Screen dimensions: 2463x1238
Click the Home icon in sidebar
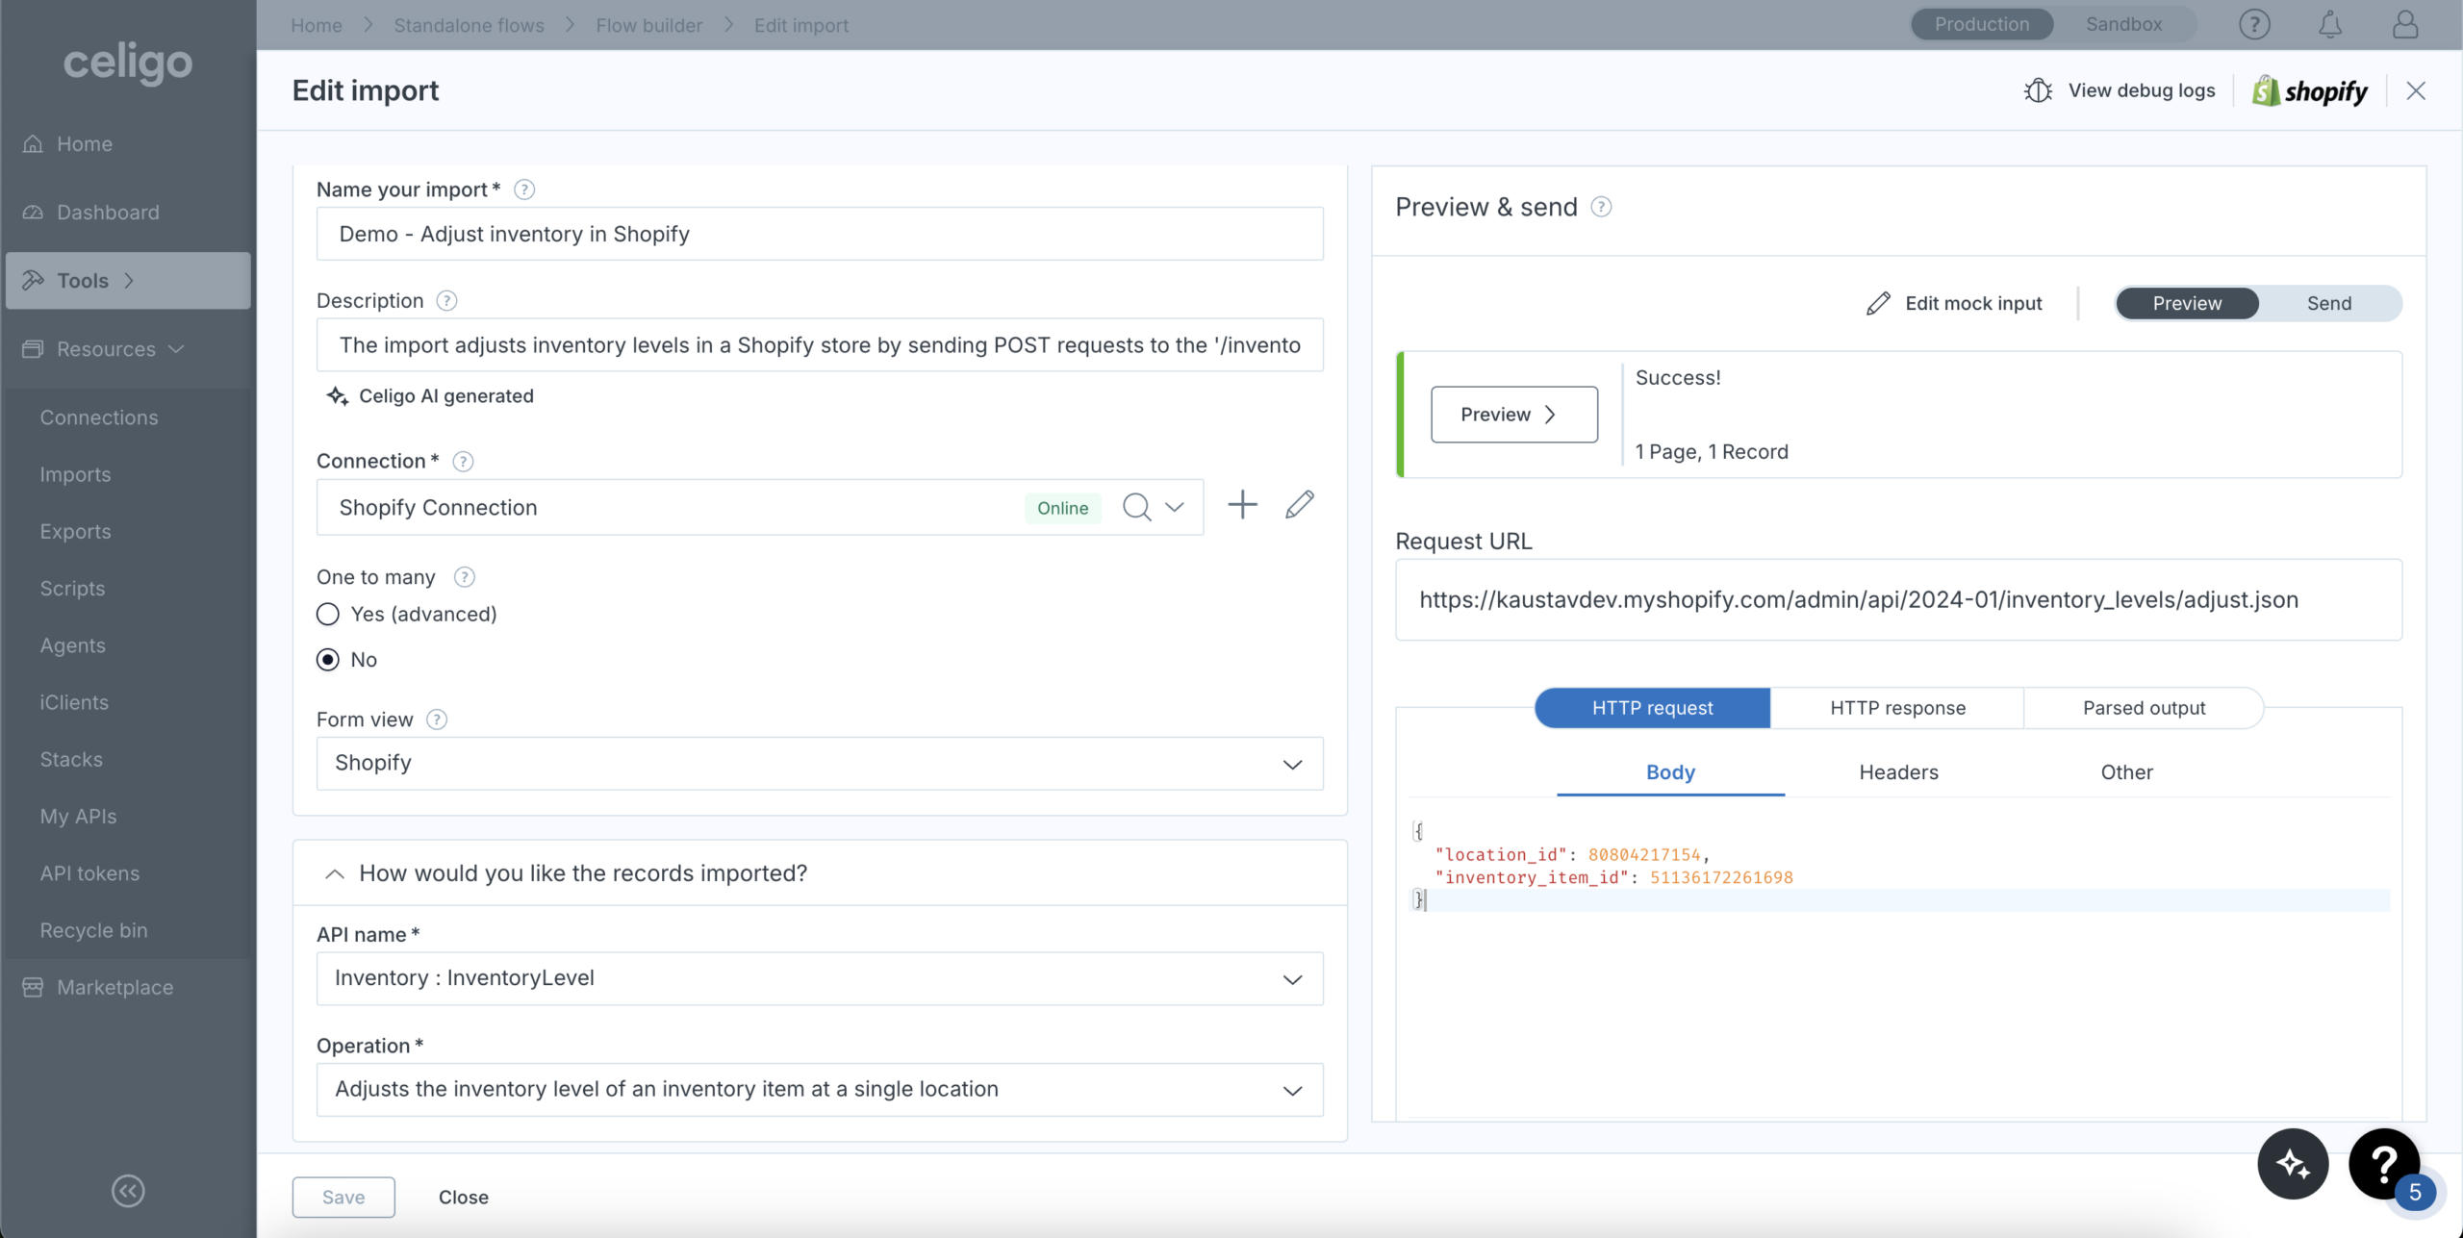pyautogui.click(x=33, y=144)
